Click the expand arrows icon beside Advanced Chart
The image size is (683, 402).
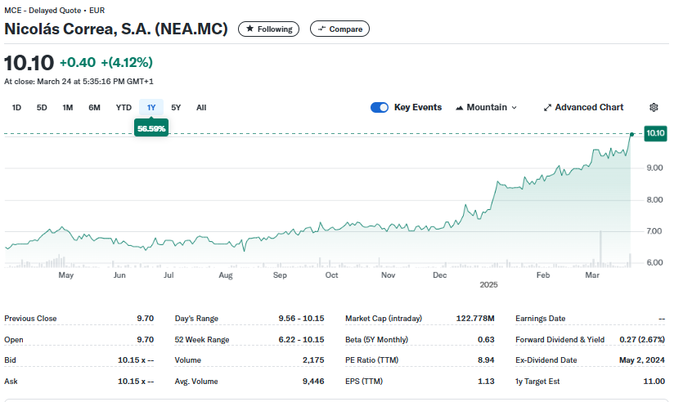click(547, 108)
